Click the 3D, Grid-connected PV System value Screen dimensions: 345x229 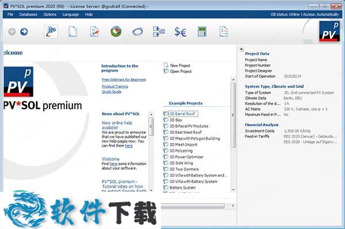[309, 92]
